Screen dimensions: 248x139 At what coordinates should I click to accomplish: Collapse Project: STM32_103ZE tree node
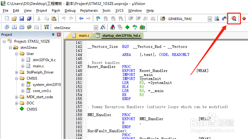click(4, 41)
